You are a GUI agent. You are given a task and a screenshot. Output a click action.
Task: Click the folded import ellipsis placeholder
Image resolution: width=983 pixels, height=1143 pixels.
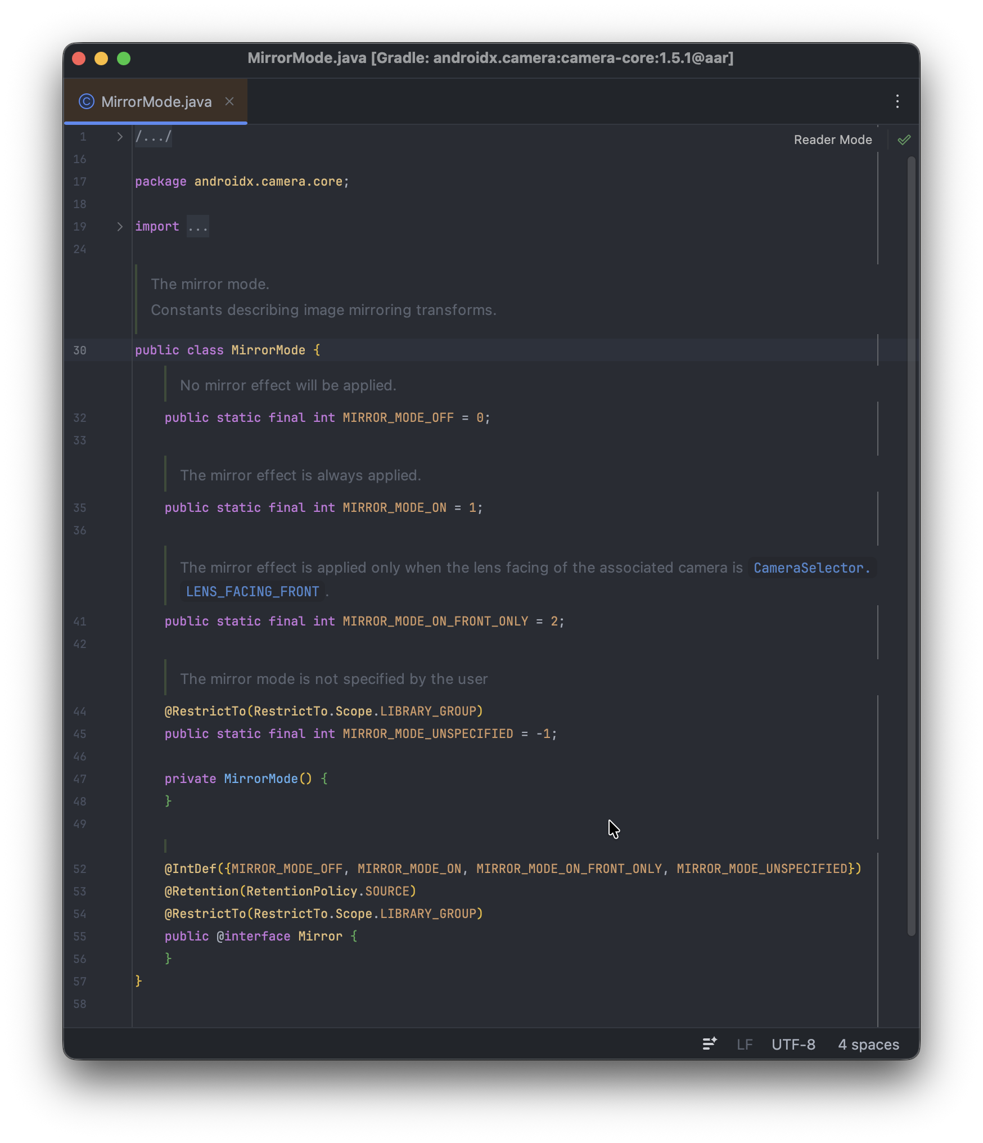pos(198,227)
